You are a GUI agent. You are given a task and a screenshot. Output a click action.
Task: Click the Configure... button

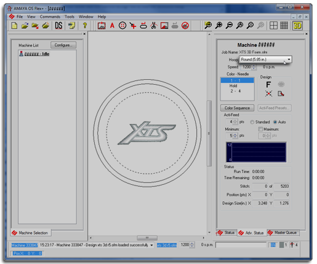pyautogui.click(x=63, y=45)
